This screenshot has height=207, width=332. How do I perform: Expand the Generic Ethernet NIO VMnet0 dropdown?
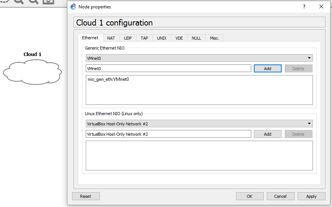[x=199, y=58]
